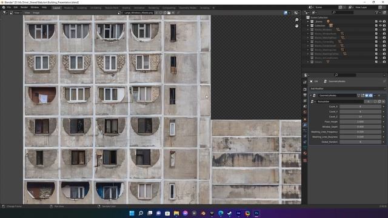The height and width of the screenshot is (218, 388).
Task: Switch to the Layout workspace tab
Action: [x=56, y=8]
